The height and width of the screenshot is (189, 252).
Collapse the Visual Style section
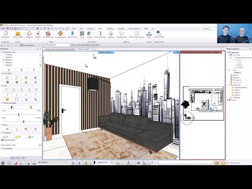[2, 74]
